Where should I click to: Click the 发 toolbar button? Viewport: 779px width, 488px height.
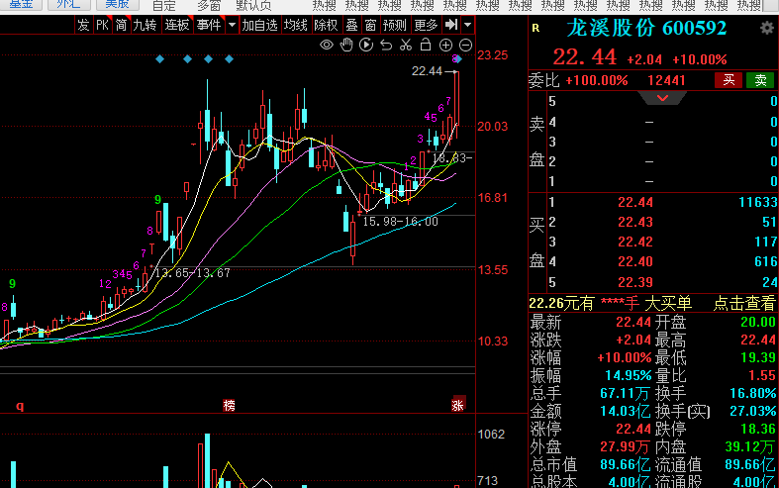[83, 25]
